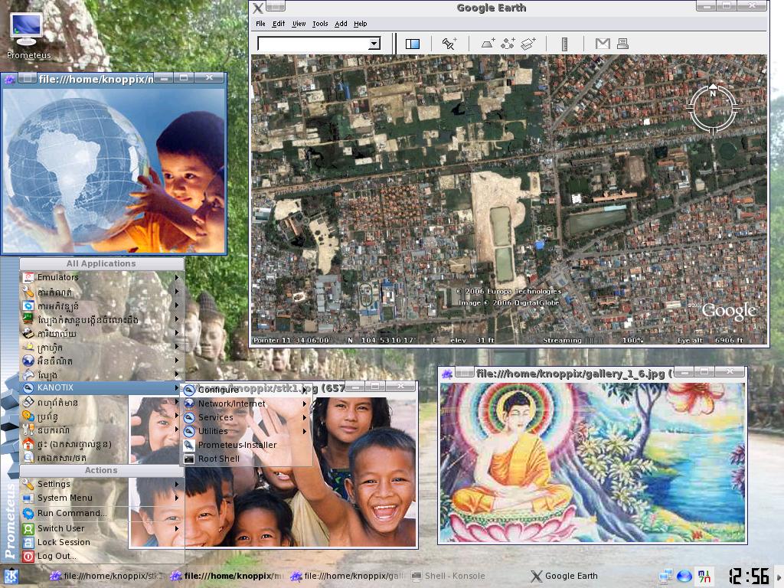The width and height of the screenshot is (784, 588).
Task: Expand the Utilities submenu
Action: tap(247, 431)
